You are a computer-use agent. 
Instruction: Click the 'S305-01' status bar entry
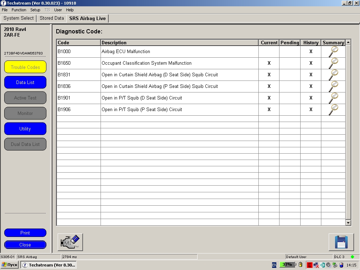coord(8,257)
